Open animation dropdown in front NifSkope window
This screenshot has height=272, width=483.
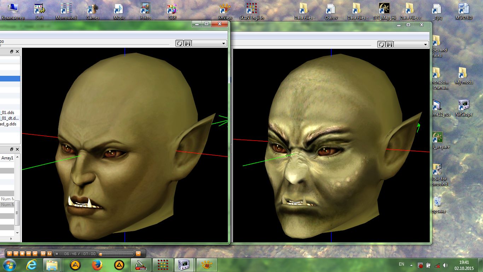coord(209,43)
